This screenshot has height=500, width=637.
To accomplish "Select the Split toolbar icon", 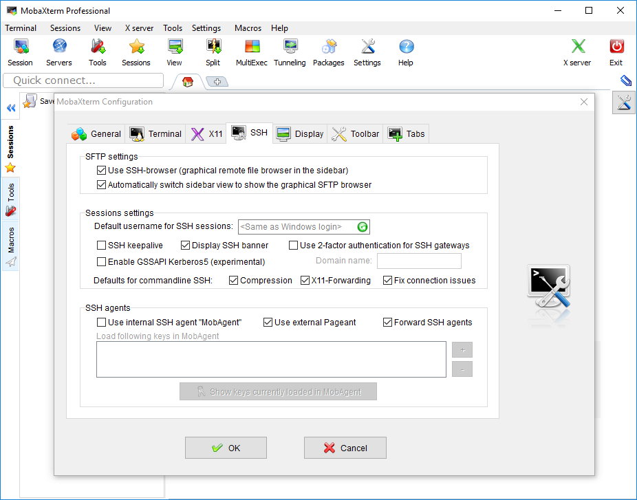I will click(213, 52).
